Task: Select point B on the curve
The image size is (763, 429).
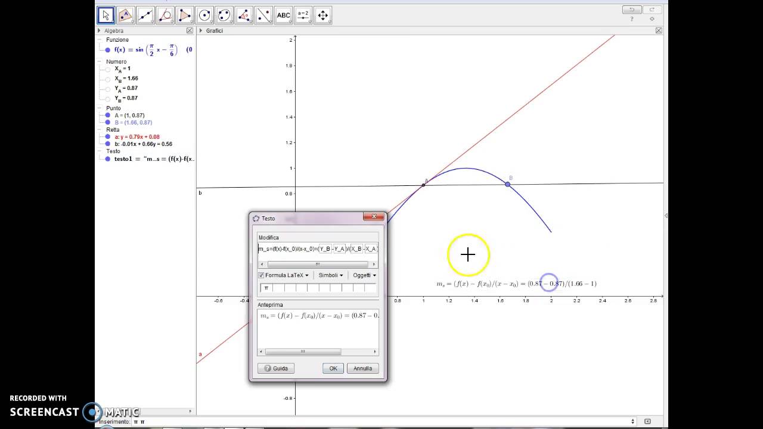Action: [x=508, y=184]
